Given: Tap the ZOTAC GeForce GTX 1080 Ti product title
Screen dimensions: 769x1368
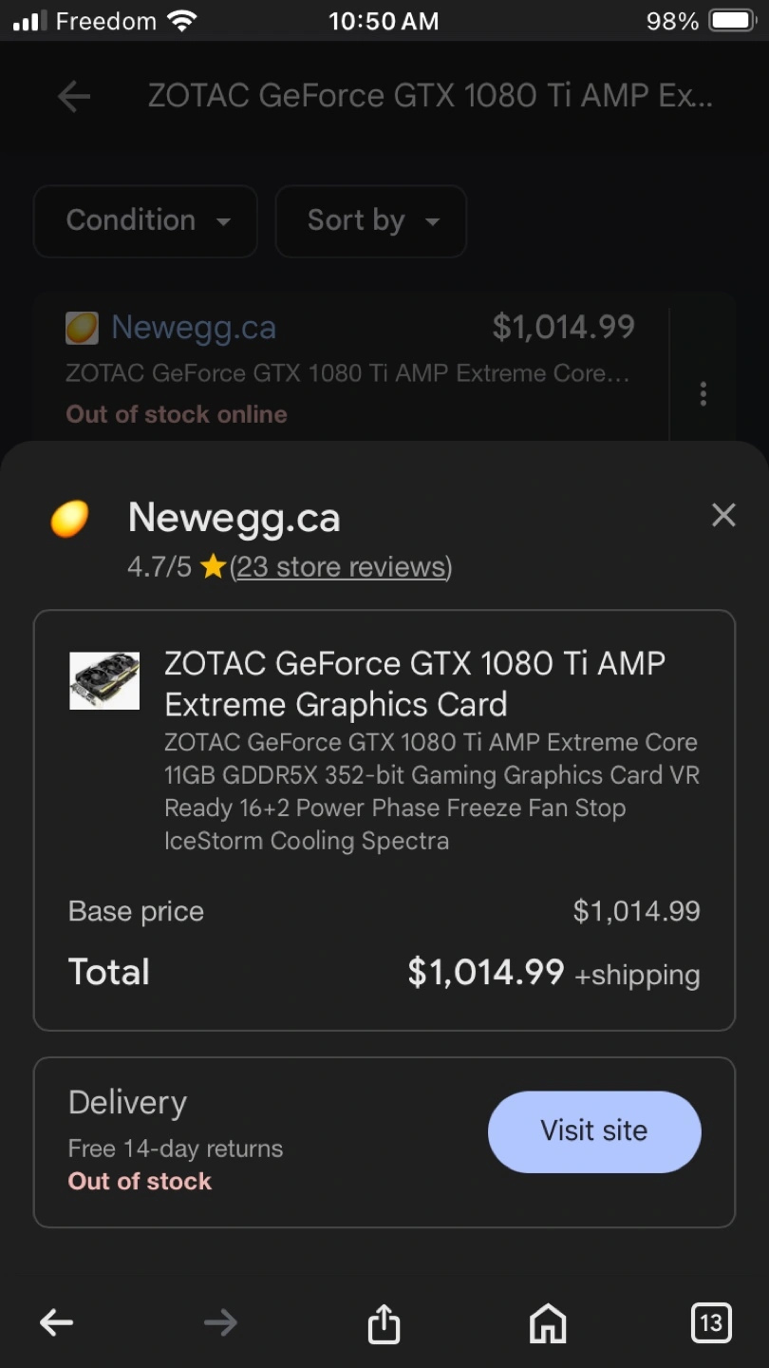Looking at the screenshot, I should coord(415,683).
